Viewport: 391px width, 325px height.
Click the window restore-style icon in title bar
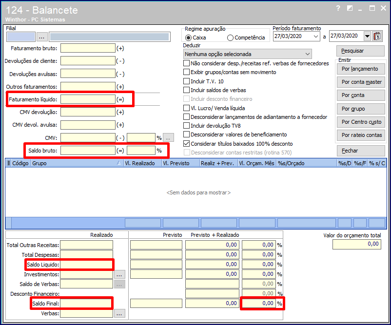(350, 8)
